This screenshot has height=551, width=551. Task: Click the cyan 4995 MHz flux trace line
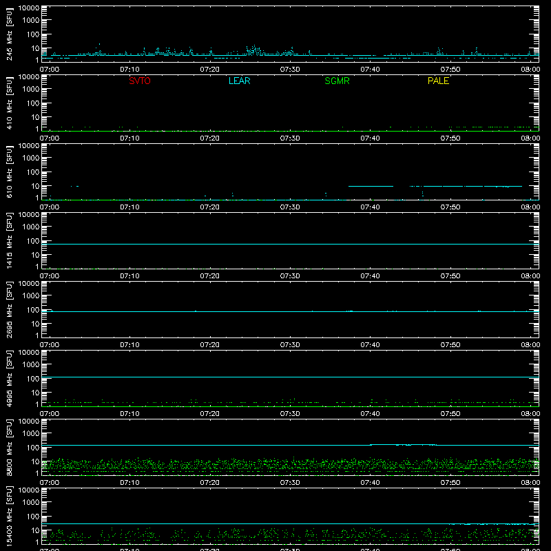[290, 377]
